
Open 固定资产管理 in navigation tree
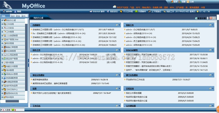[x=12, y=59]
